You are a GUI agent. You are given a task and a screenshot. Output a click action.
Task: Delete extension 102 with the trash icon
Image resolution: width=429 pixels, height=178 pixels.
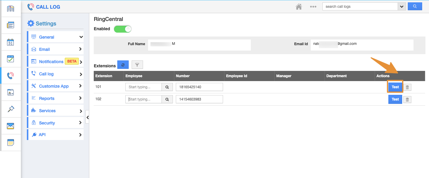point(407,100)
